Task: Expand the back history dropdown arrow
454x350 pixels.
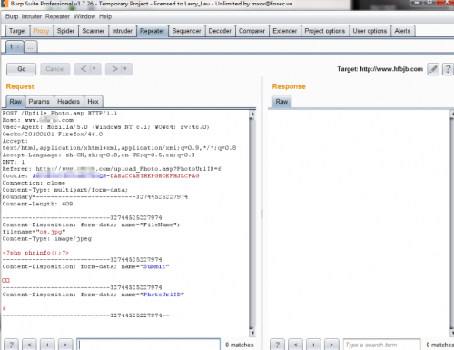Action: 94,69
